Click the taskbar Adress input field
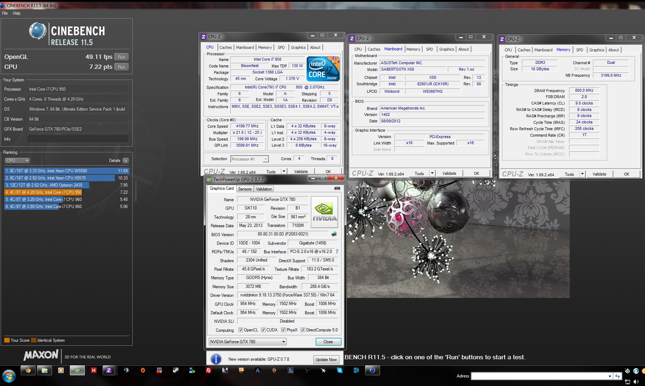Image resolution: width=645 pixels, height=386 pixels. click(x=539, y=376)
